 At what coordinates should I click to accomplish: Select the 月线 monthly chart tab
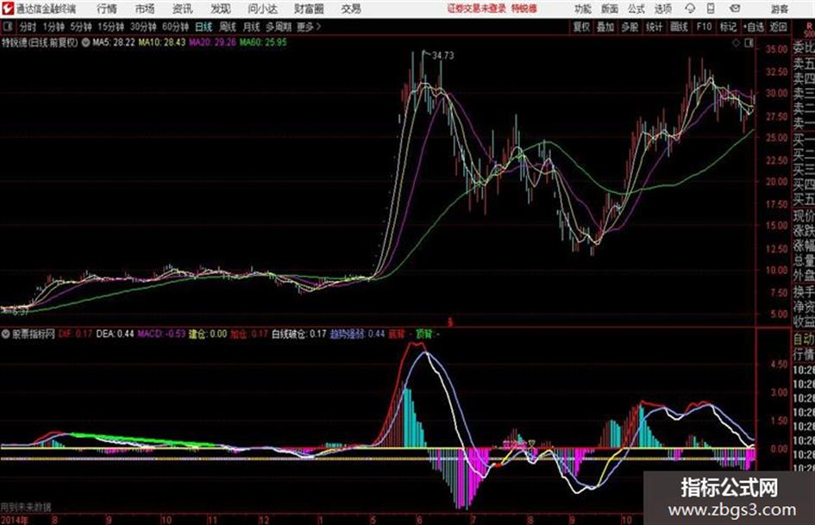(x=252, y=27)
